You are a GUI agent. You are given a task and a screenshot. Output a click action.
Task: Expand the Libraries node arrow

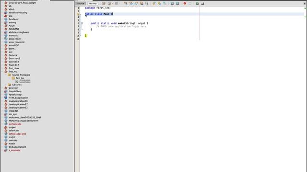6,85
